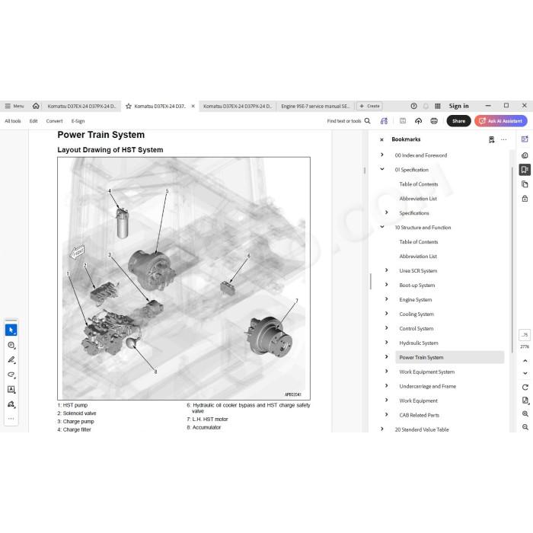Screen dimensions: 533x533
Task: Open the Edit menu
Action: [34, 121]
